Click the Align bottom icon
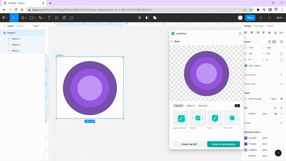The height and width of the screenshot is (161, 286). click(275, 33)
